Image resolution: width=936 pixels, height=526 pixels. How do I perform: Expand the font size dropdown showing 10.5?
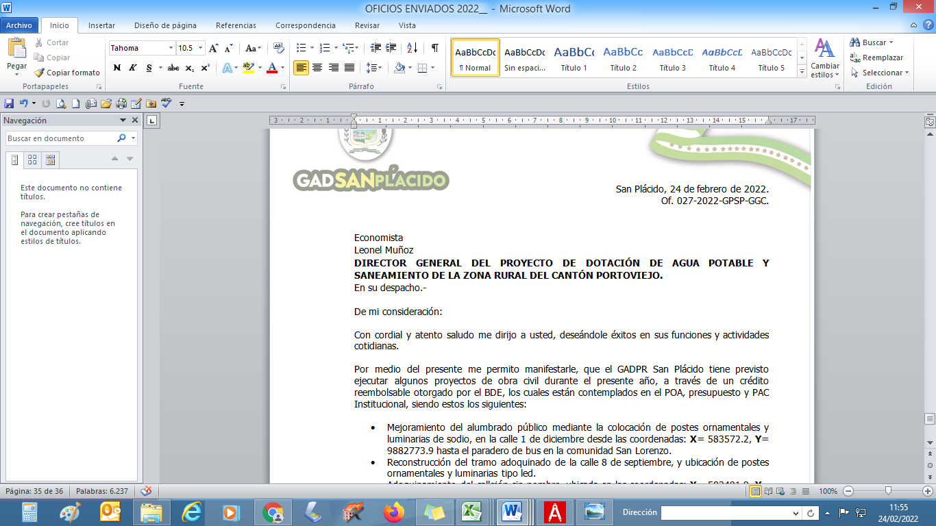coord(201,48)
